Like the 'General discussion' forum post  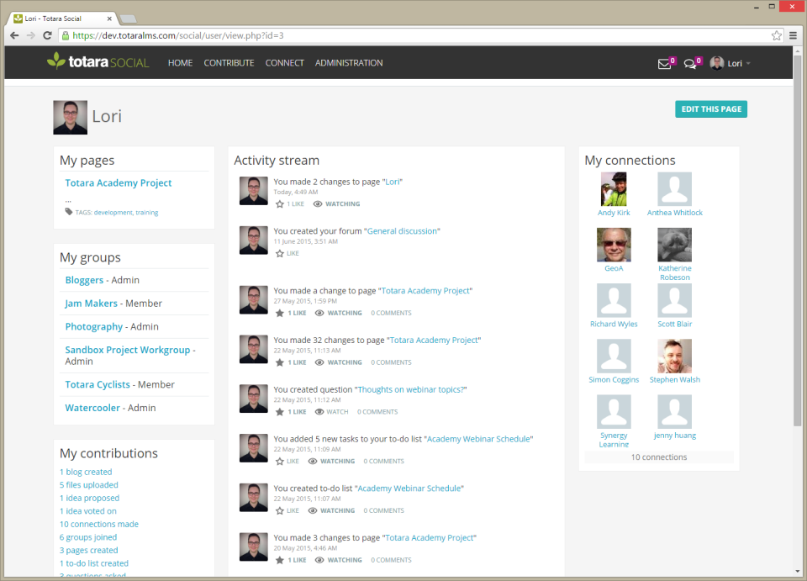(x=280, y=253)
